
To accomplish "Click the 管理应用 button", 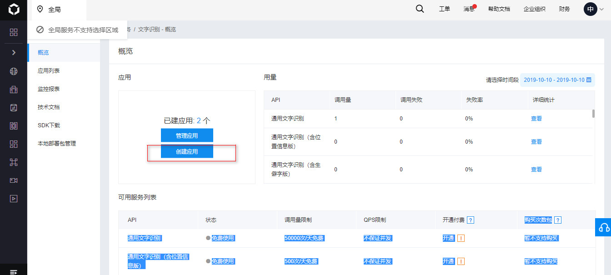I will coord(187,135).
